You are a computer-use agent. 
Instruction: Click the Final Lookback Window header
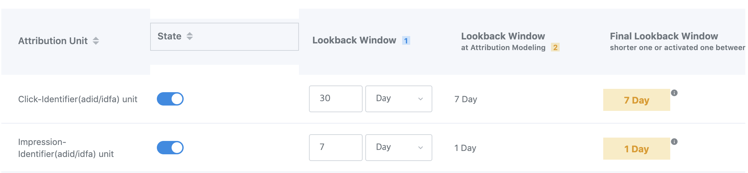pyautogui.click(x=664, y=36)
